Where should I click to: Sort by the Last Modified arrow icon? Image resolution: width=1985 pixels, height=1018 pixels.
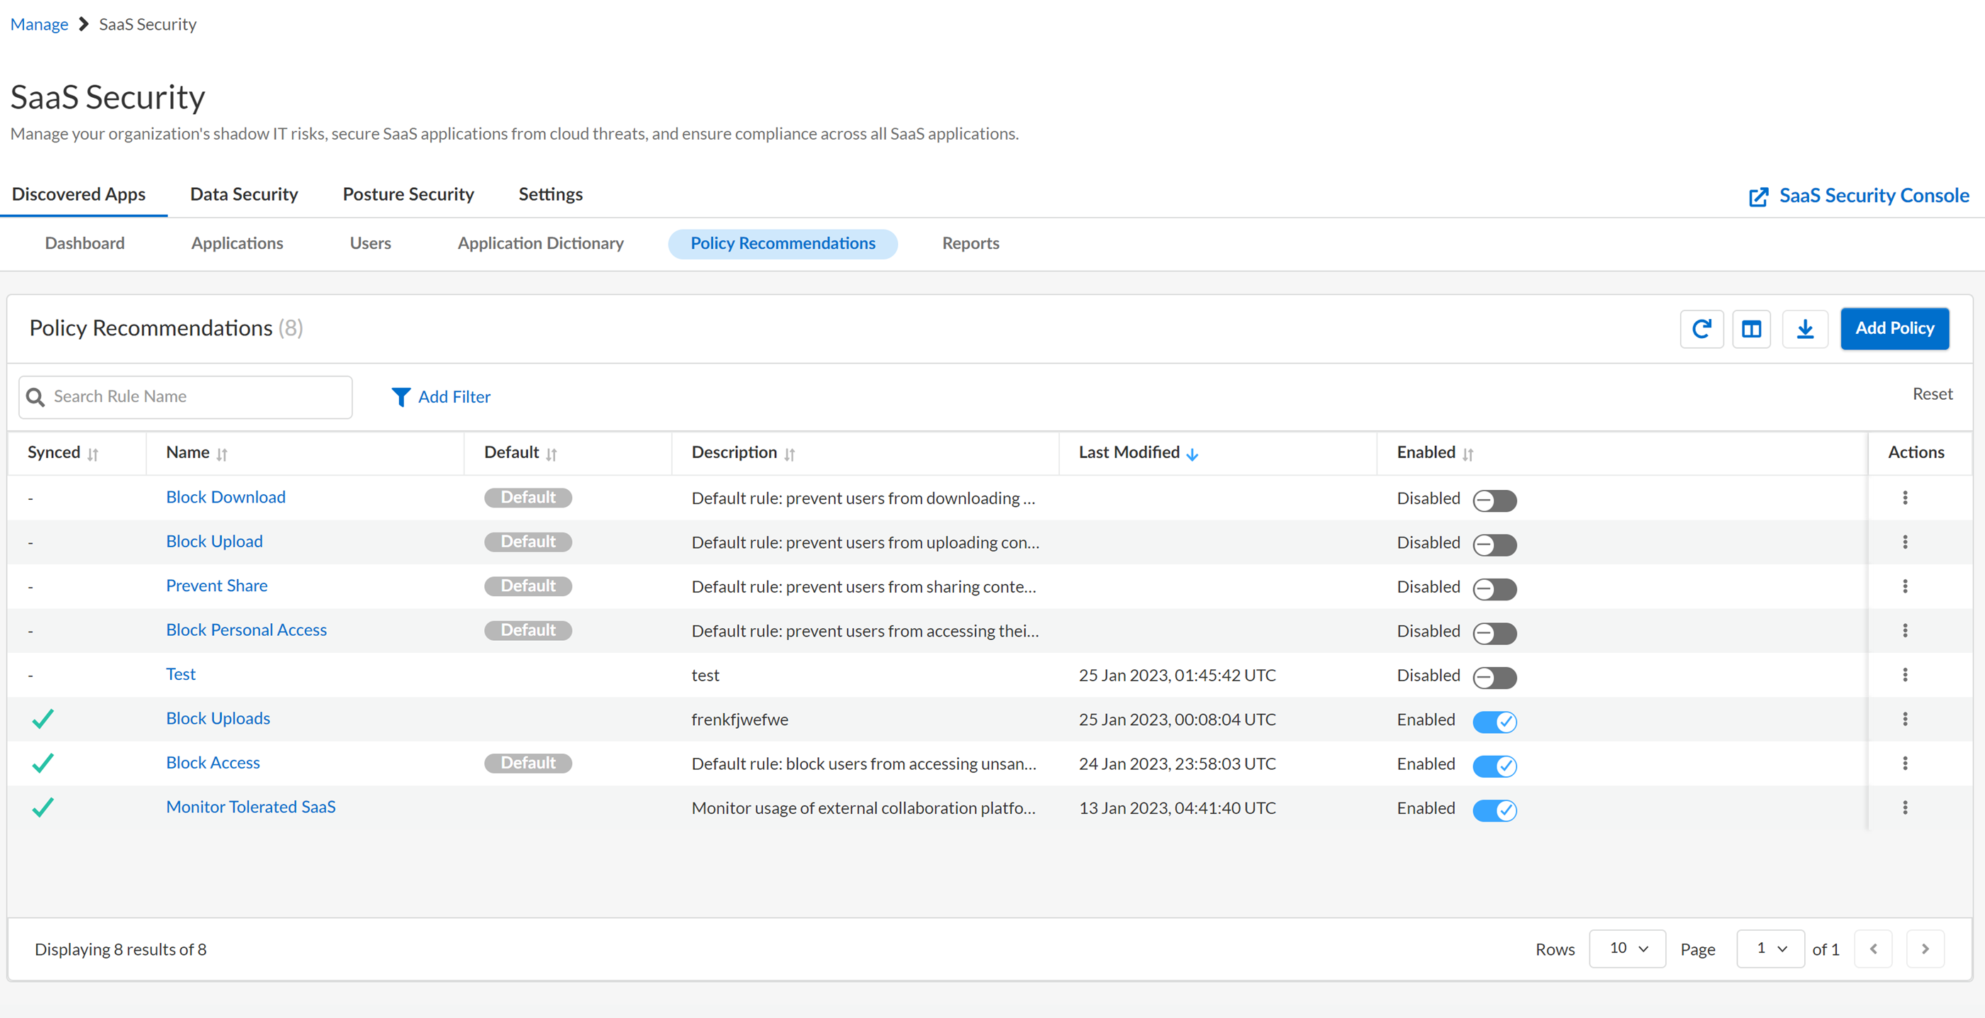pos(1192,454)
